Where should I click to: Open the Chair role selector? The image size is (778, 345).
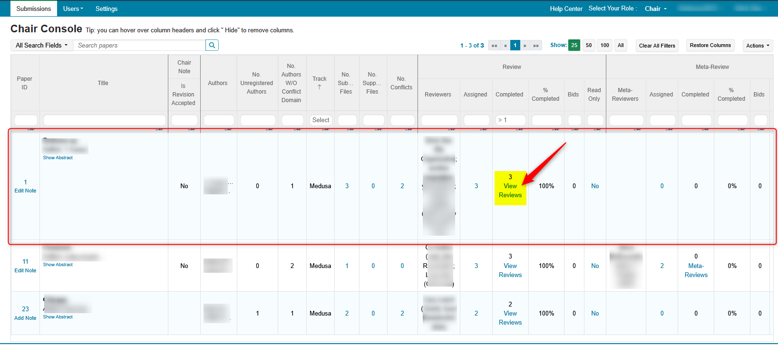click(656, 9)
